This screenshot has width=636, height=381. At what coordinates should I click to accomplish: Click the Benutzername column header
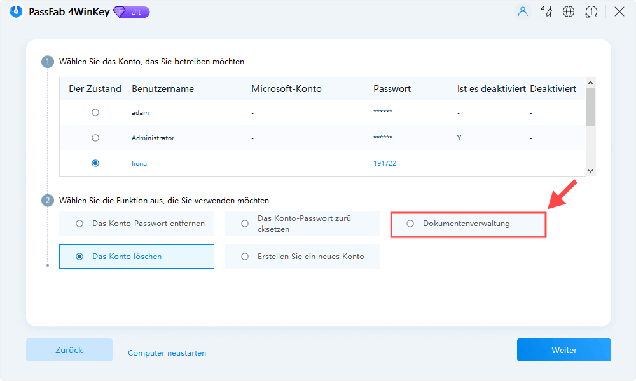[163, 89]
